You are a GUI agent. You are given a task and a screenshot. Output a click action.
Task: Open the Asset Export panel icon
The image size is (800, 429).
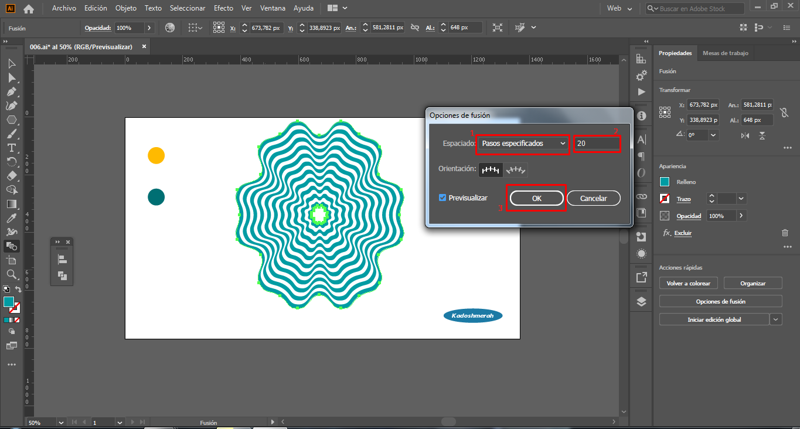(641, 277)
